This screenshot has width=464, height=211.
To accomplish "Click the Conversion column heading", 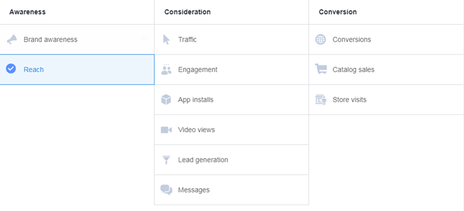I will tap(338, 12).
